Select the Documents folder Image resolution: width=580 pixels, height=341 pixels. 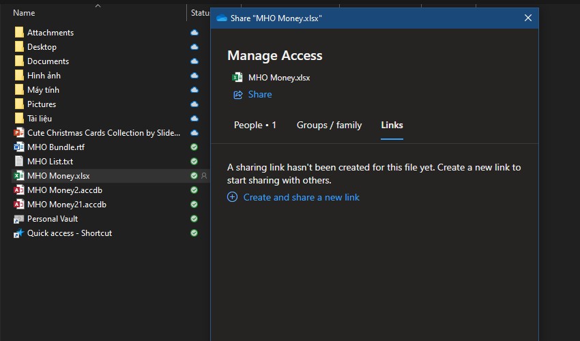(x=48, y=61)
